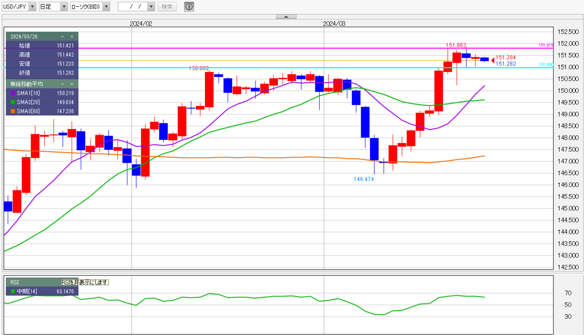Minimize the 単純移動平均 panel
Viewport: 584px width, 335px height.
[62, 84]
